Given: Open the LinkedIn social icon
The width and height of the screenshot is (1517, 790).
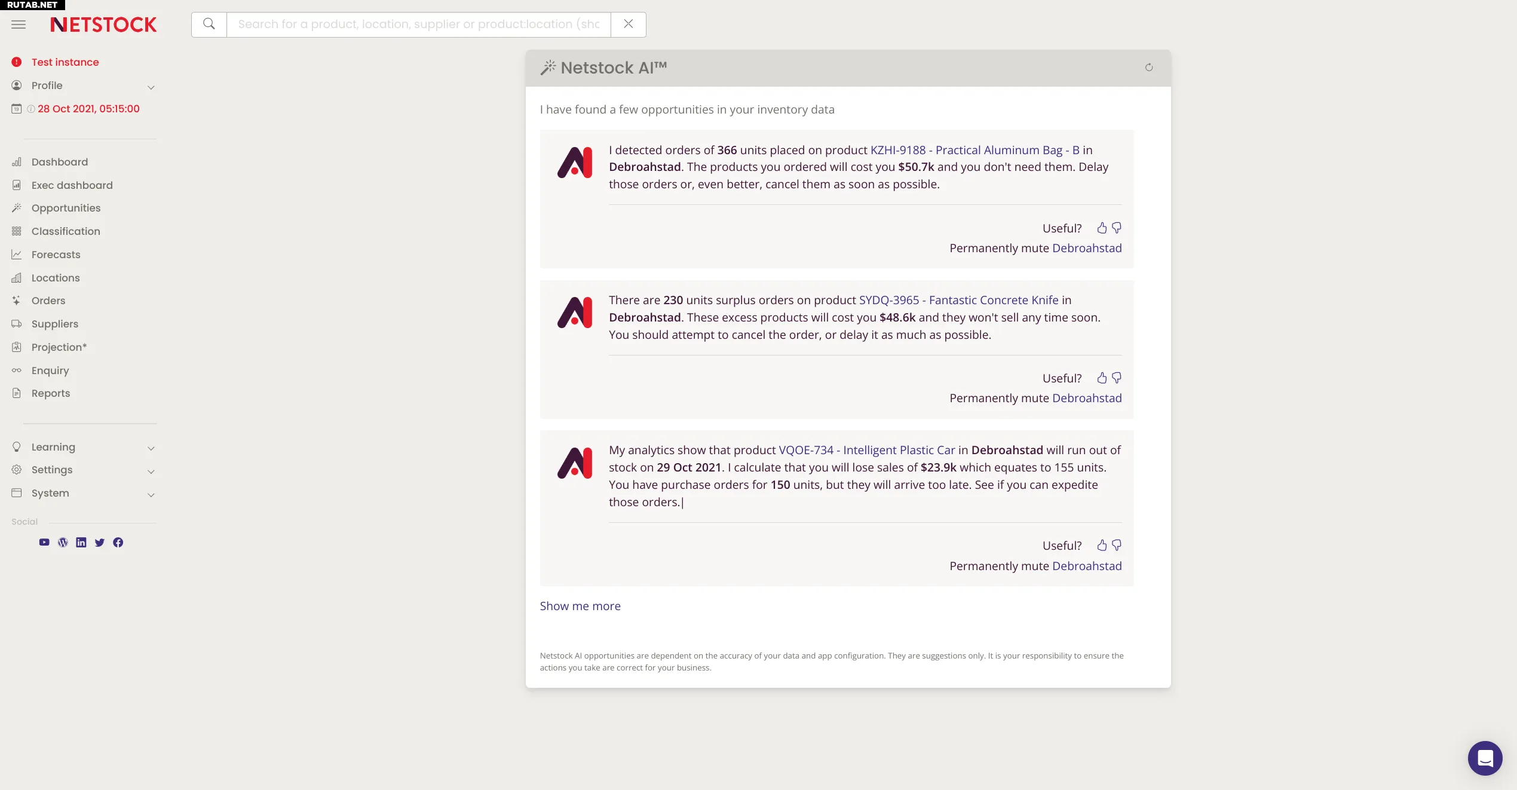Looking at the screenshot, I should tap(81, 542).
